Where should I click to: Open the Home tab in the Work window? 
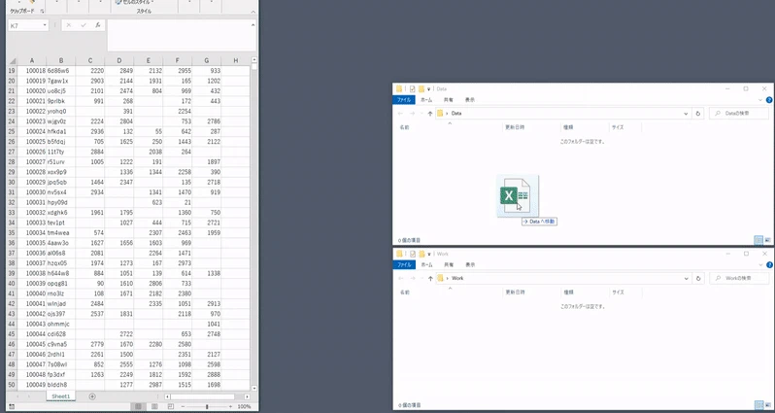426,264
